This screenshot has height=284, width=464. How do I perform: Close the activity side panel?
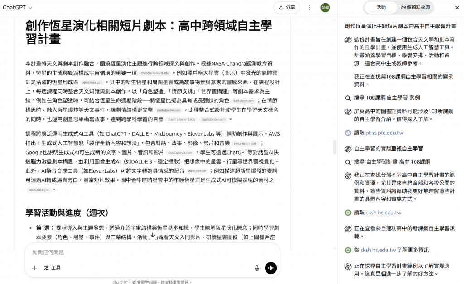pyautogui.click(x=457, y=8)
